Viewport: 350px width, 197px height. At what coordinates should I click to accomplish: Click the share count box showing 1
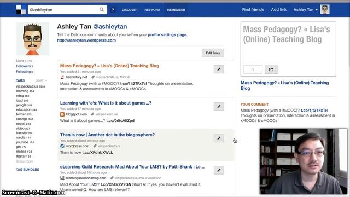(x=253, y=69)
